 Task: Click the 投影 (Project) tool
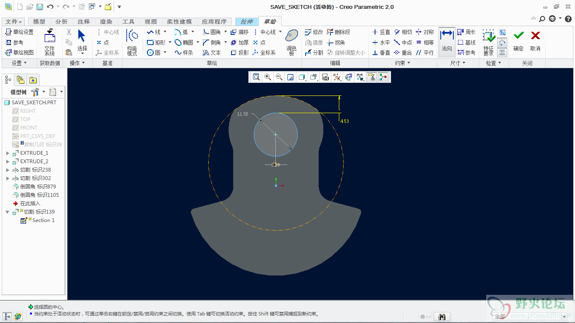click(x=240, y=53)
